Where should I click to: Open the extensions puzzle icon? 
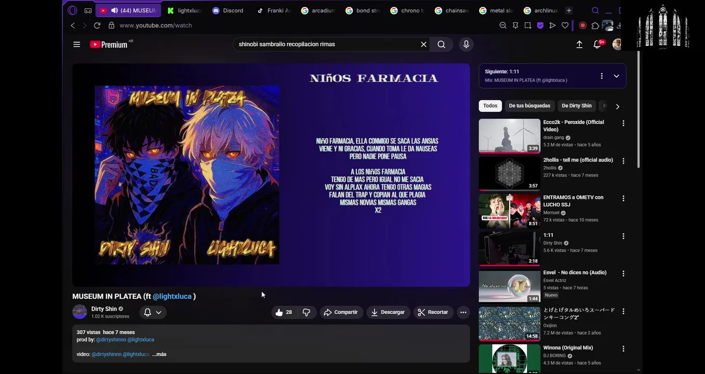click(x=595, y=25)
